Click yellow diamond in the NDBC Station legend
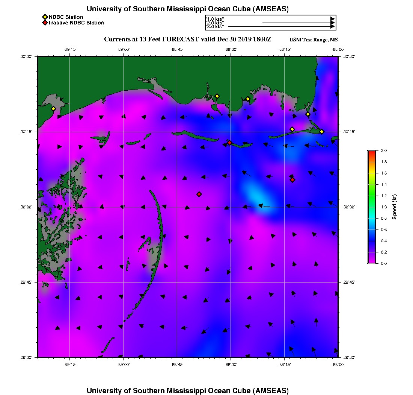Viewport: 413px width, 395px height. 45,17
